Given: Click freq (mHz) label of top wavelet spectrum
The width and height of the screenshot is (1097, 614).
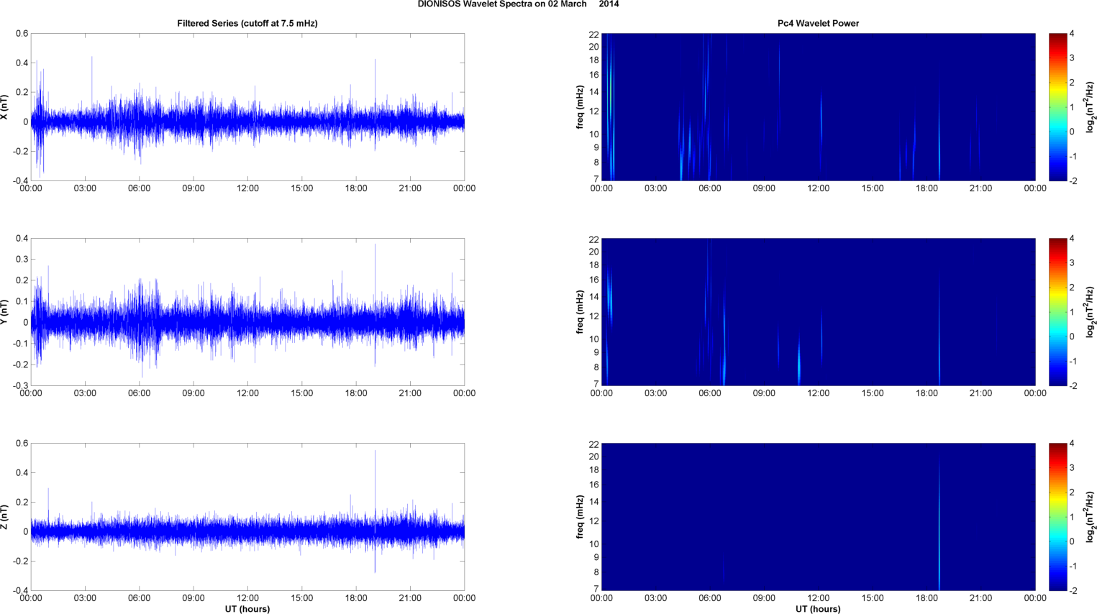Looking at the screenshot, I should (580, 107).
